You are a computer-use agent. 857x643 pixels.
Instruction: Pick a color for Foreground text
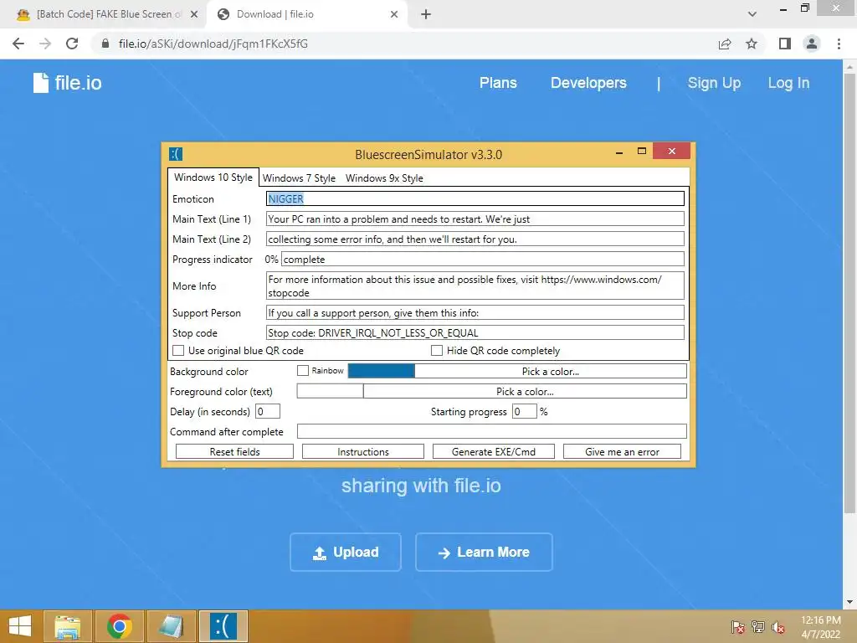(x=525, y=392)
